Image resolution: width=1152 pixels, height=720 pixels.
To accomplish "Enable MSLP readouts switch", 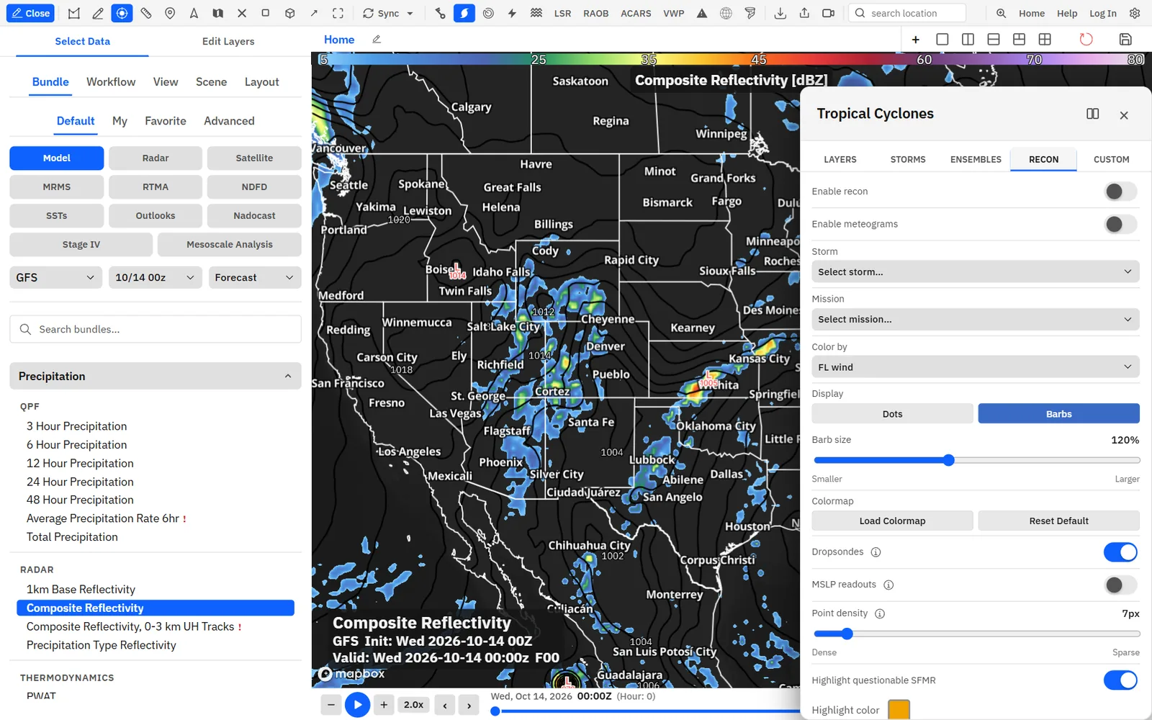I will (x=1120, y=585).
